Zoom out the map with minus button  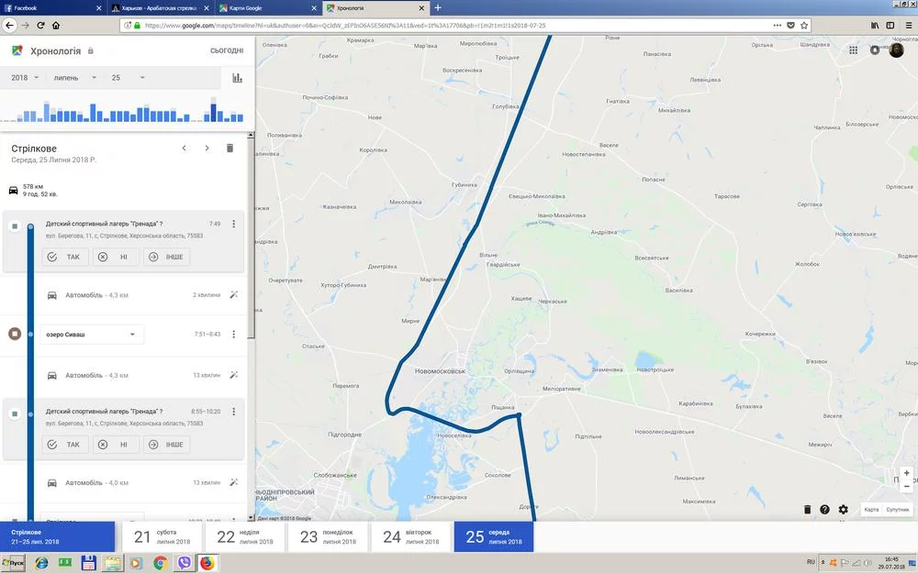coord(906,486)
